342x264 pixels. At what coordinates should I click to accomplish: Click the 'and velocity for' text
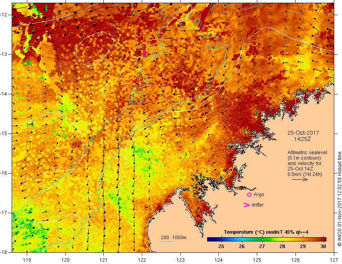[304, 163]
